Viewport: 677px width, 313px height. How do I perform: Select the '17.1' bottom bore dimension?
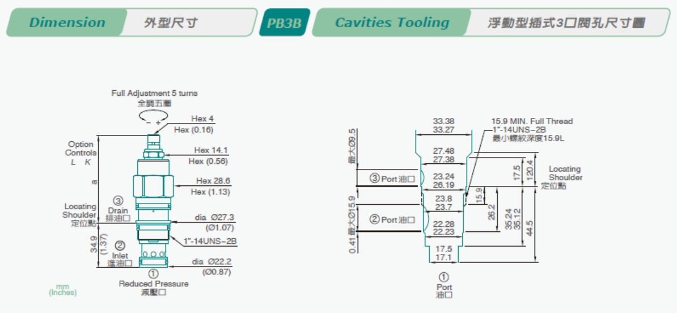click(443, 257)
